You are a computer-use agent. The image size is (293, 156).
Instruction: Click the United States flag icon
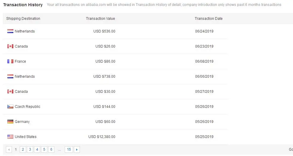10,137
